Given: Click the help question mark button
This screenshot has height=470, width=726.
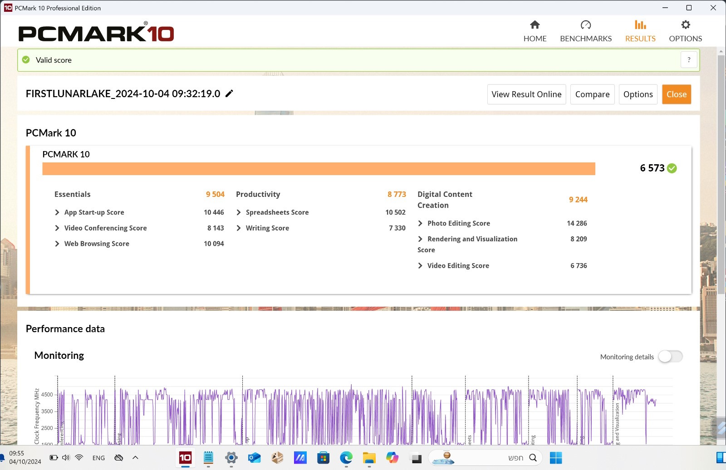Looking at the screenshot, I should tap(689, 60).
